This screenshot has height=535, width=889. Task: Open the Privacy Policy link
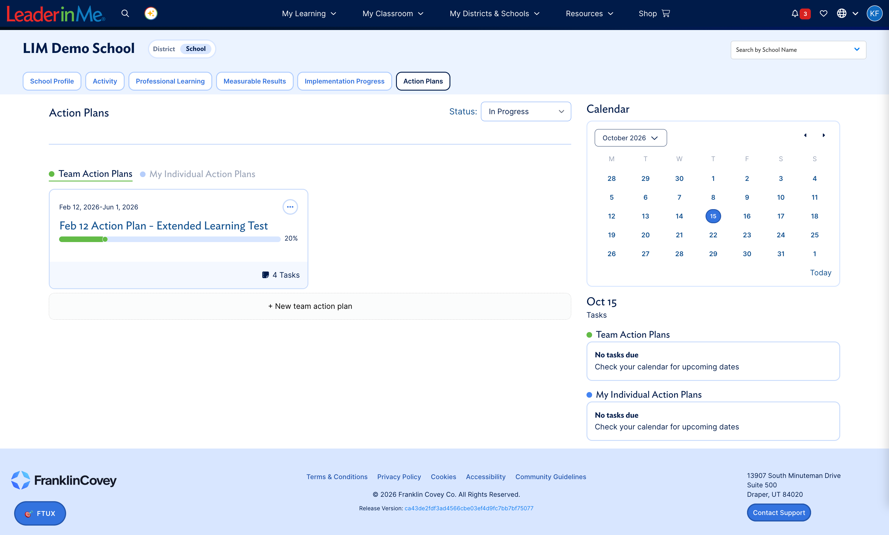[x=399, y=476]
